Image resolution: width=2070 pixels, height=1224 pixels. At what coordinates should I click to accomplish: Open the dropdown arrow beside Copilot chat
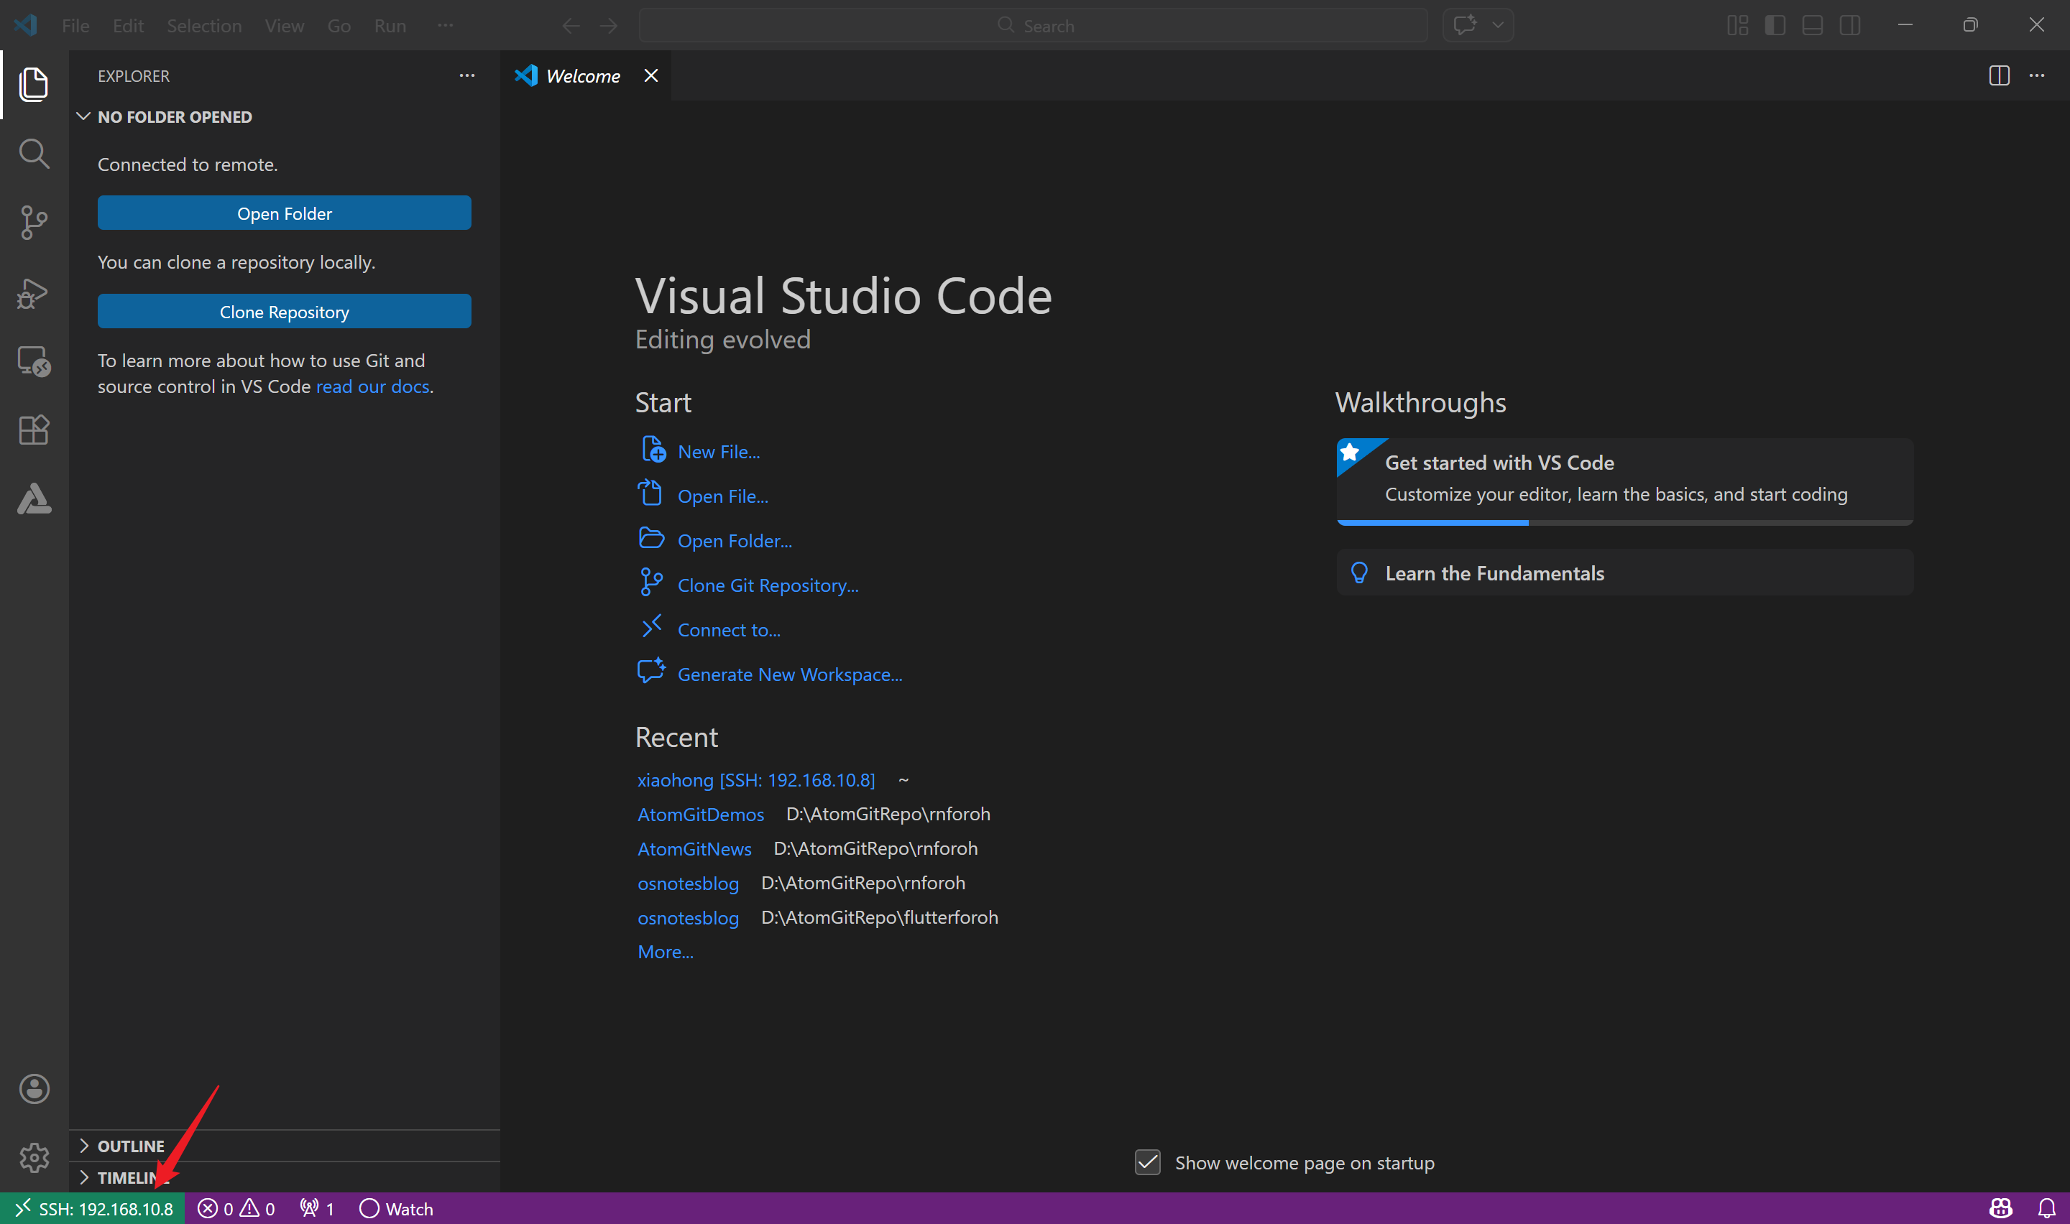(1499, 26)
